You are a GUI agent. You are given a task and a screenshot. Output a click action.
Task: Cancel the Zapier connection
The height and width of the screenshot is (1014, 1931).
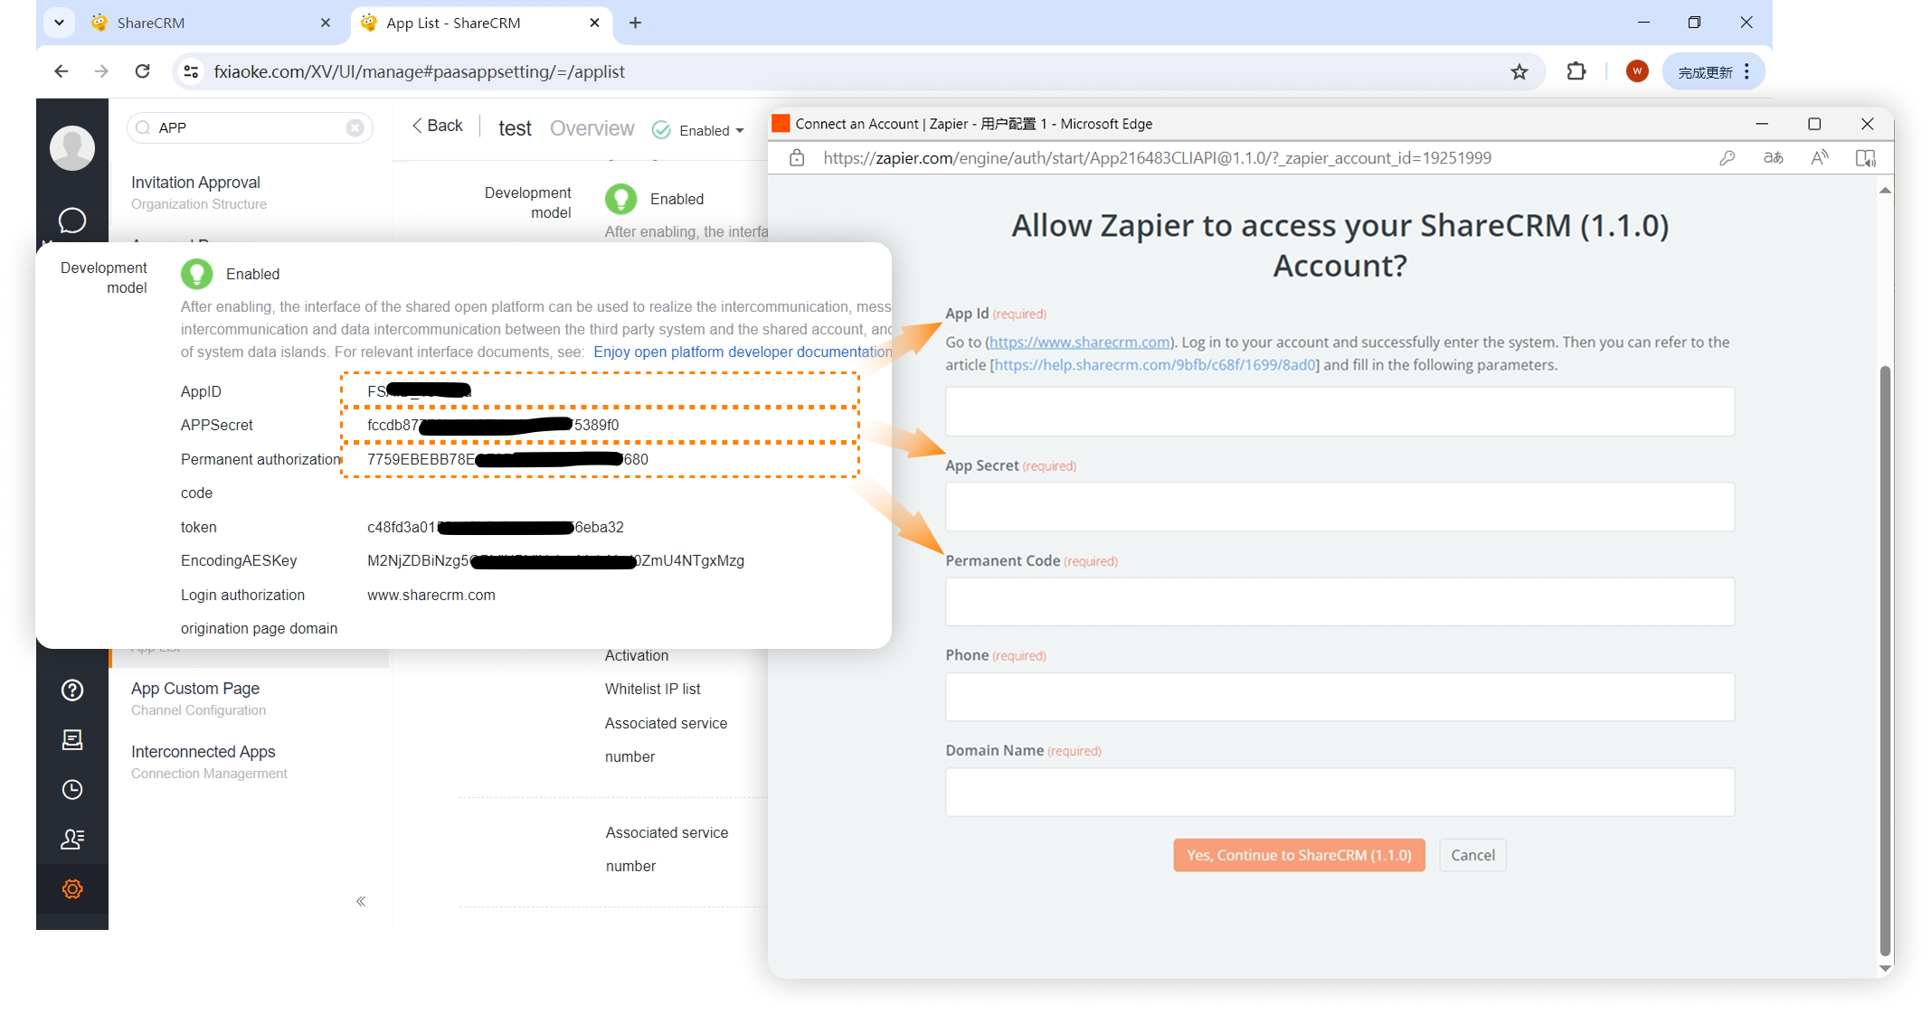coord(1472,855)
